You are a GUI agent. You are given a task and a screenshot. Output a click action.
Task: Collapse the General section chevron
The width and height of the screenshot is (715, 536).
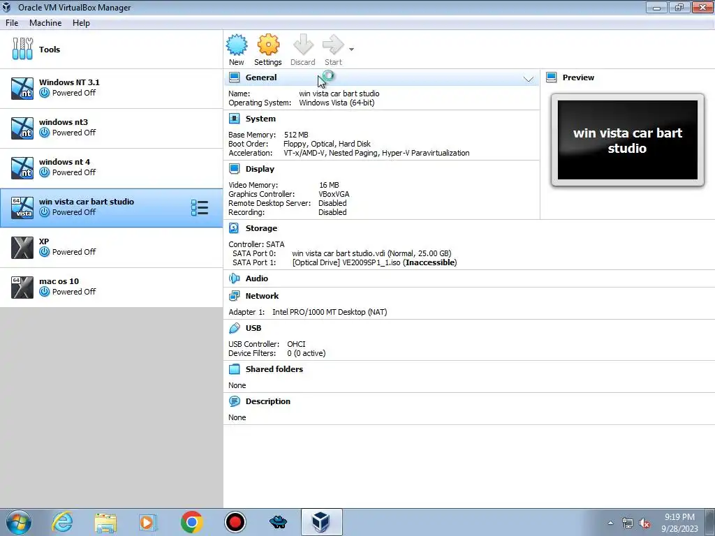[x=528, y=78]
